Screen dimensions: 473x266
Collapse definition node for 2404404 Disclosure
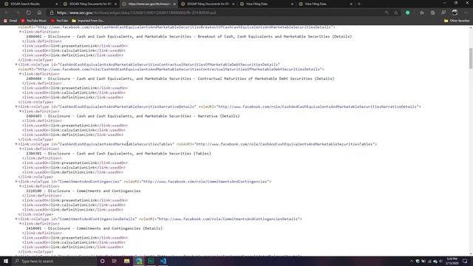click(x=20, y=74)
